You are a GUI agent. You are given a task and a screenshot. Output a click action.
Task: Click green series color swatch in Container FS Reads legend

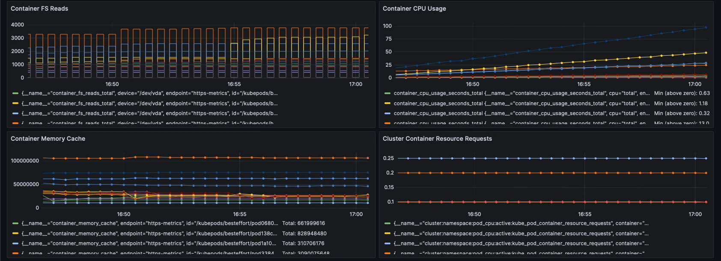[x=15, y=93]
